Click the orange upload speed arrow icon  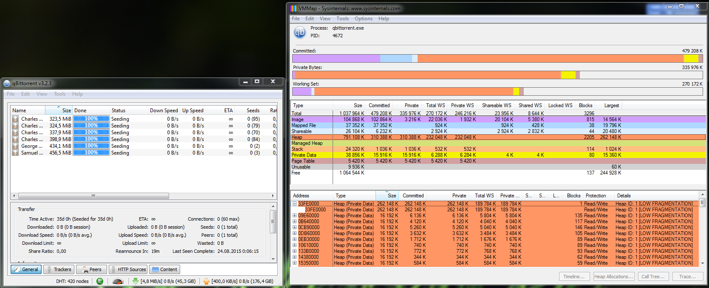206,281
